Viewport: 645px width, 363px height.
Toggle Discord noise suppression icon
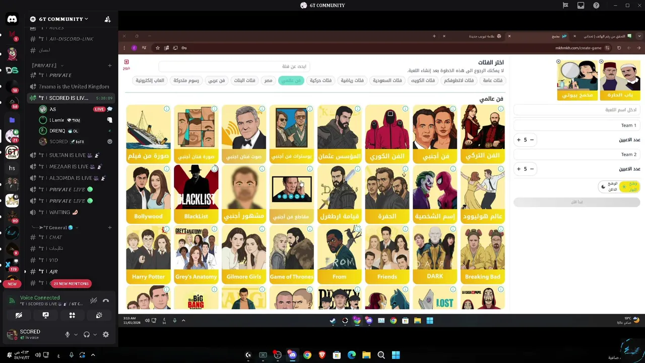pyautogui.click(x=93, y=301)
